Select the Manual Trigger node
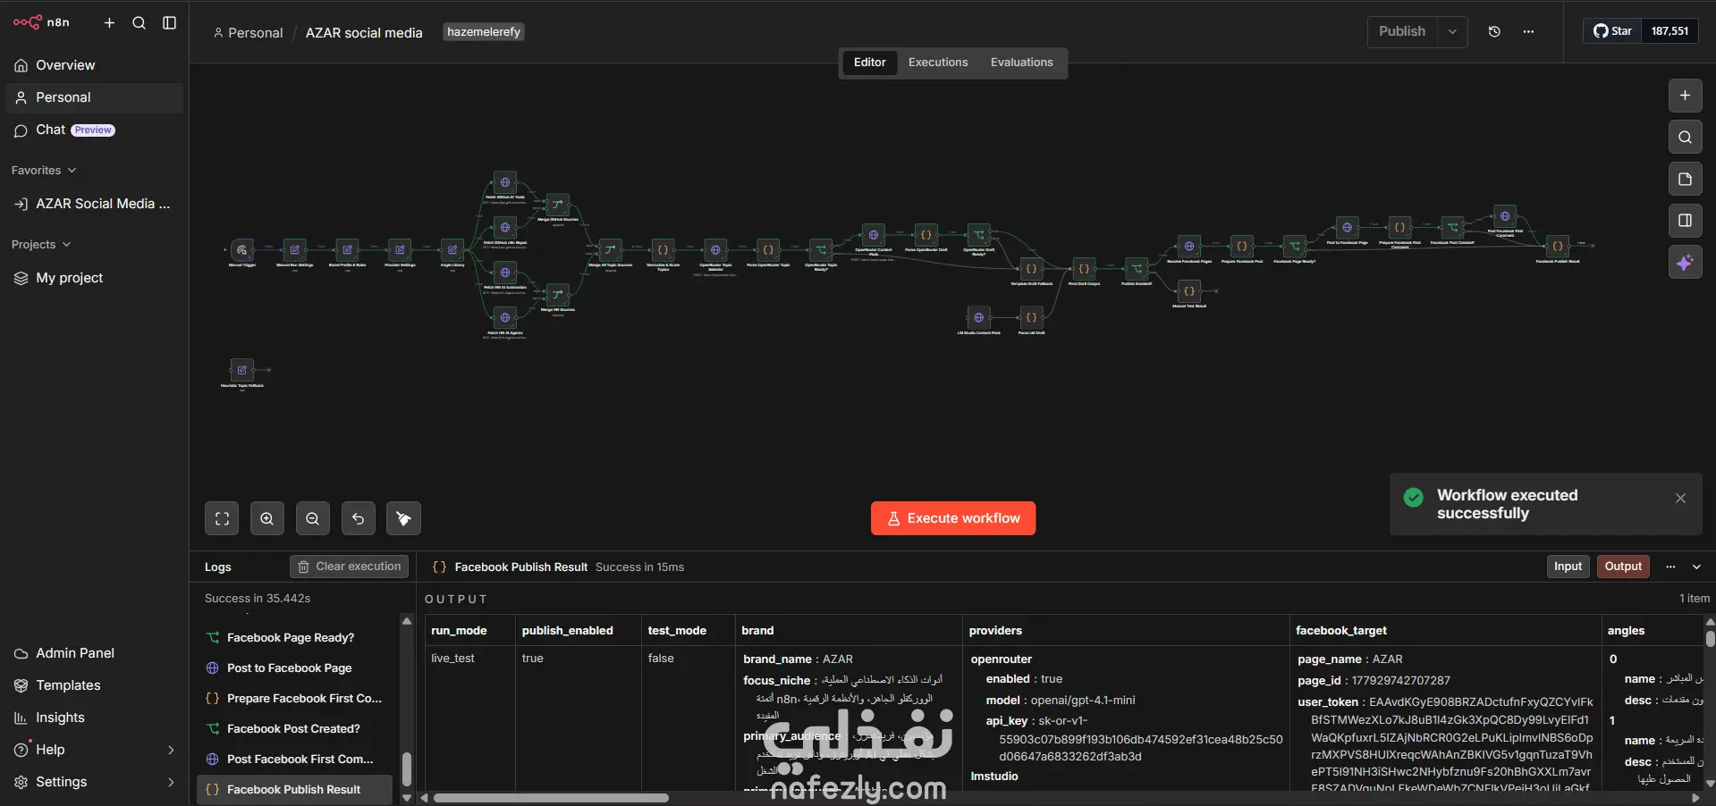 coord(241,250)
